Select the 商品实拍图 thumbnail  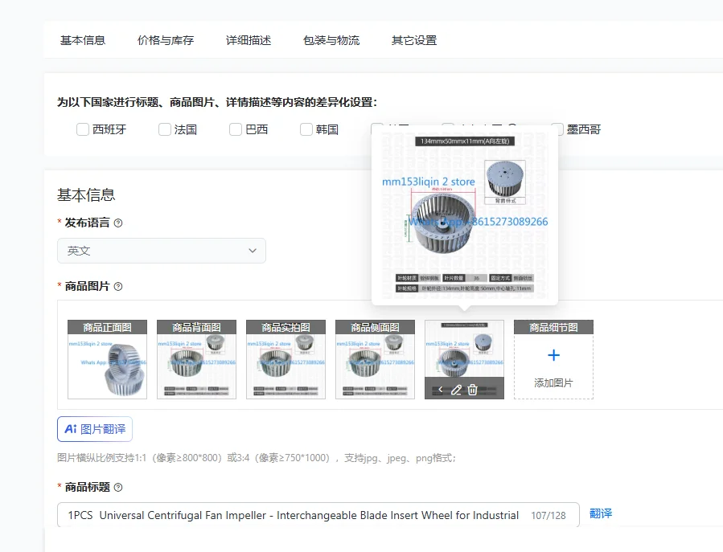pos(286,359)
